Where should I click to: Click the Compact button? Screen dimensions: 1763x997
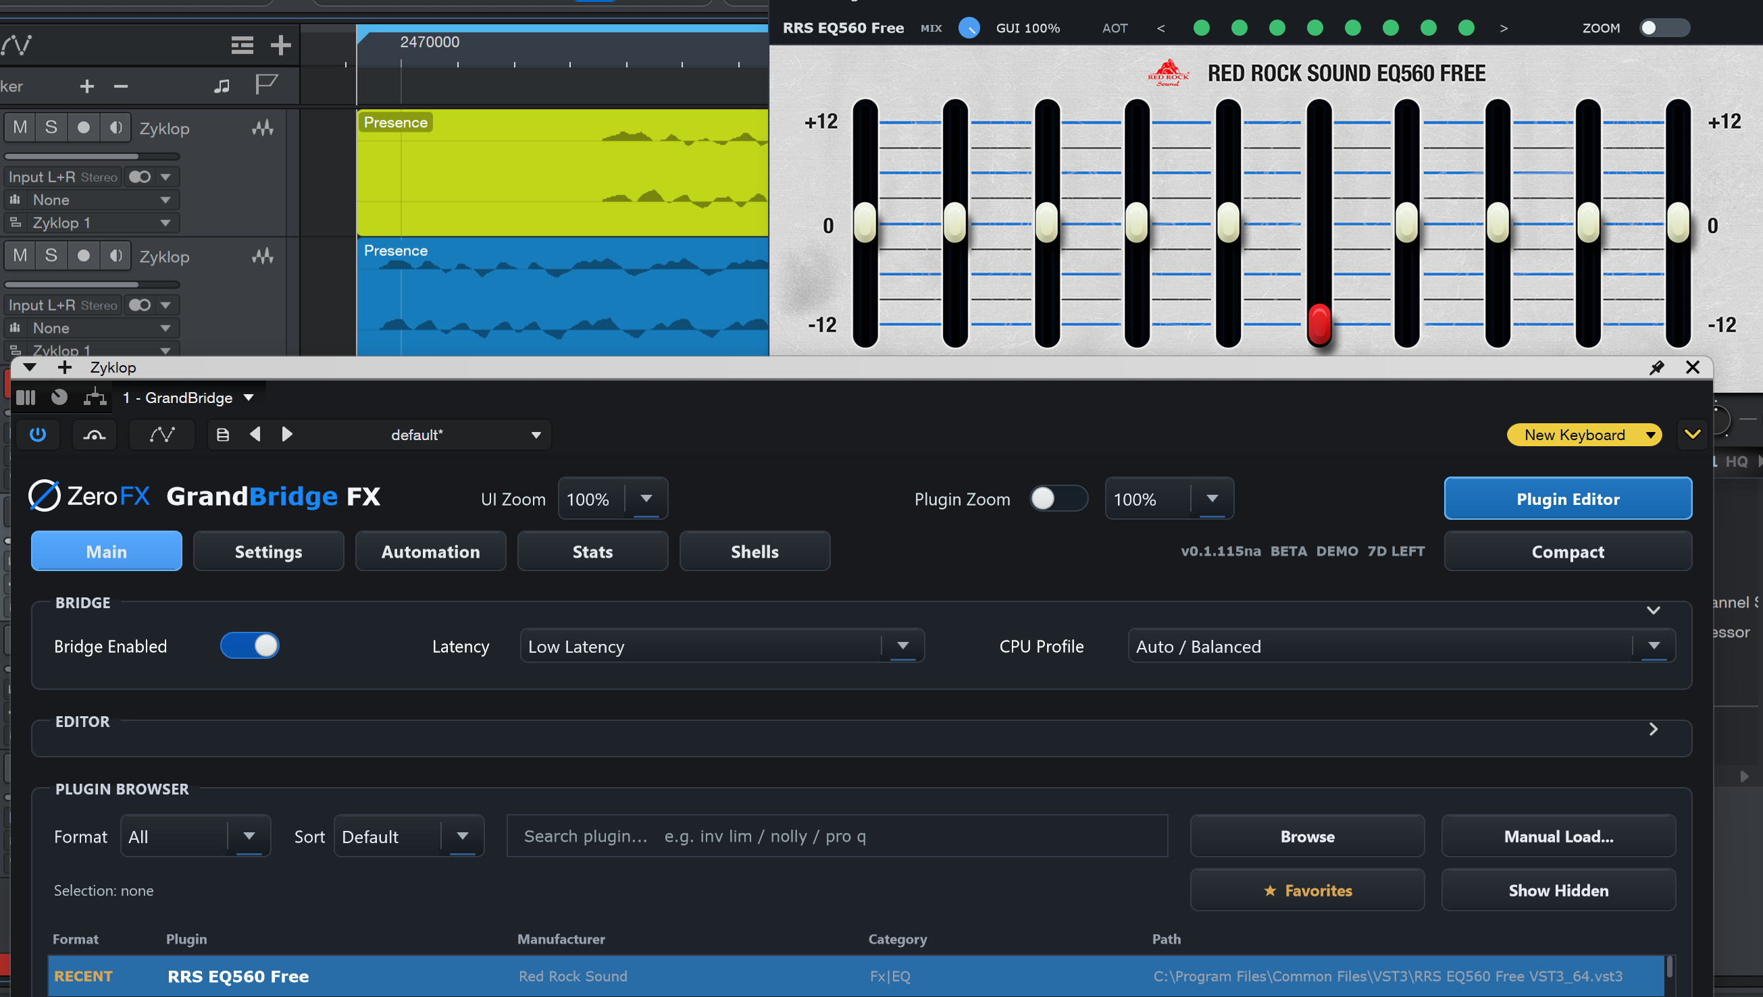pos(1568,551)
